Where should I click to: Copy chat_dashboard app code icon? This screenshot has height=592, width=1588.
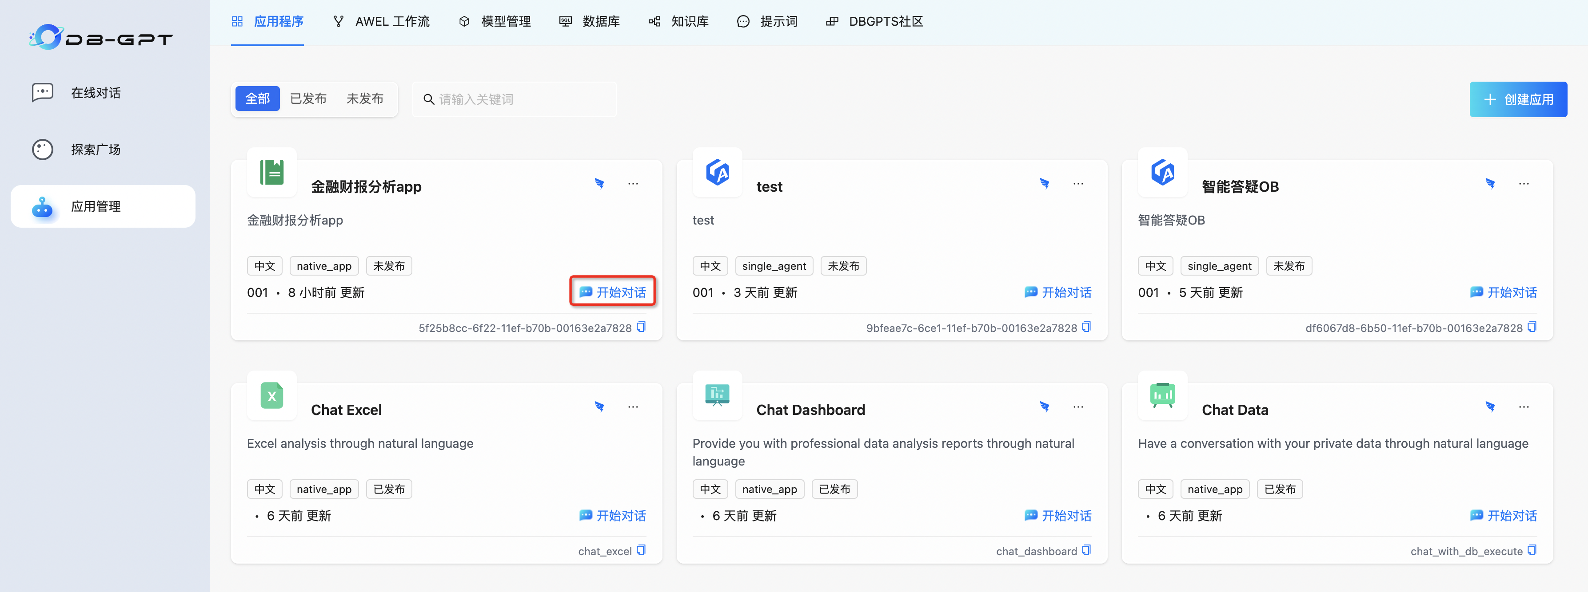[x=1086, y=550]
